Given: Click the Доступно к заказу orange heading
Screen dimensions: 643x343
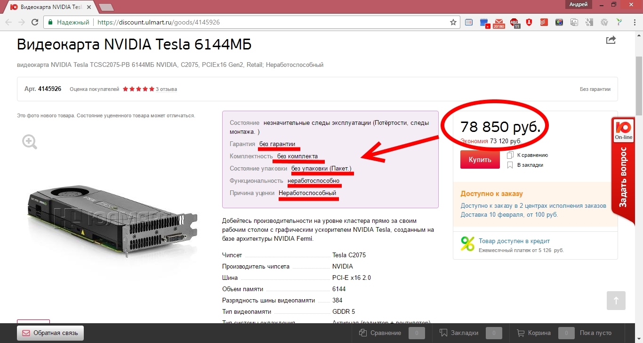Looking at the screenshot, I should [492, 194].
